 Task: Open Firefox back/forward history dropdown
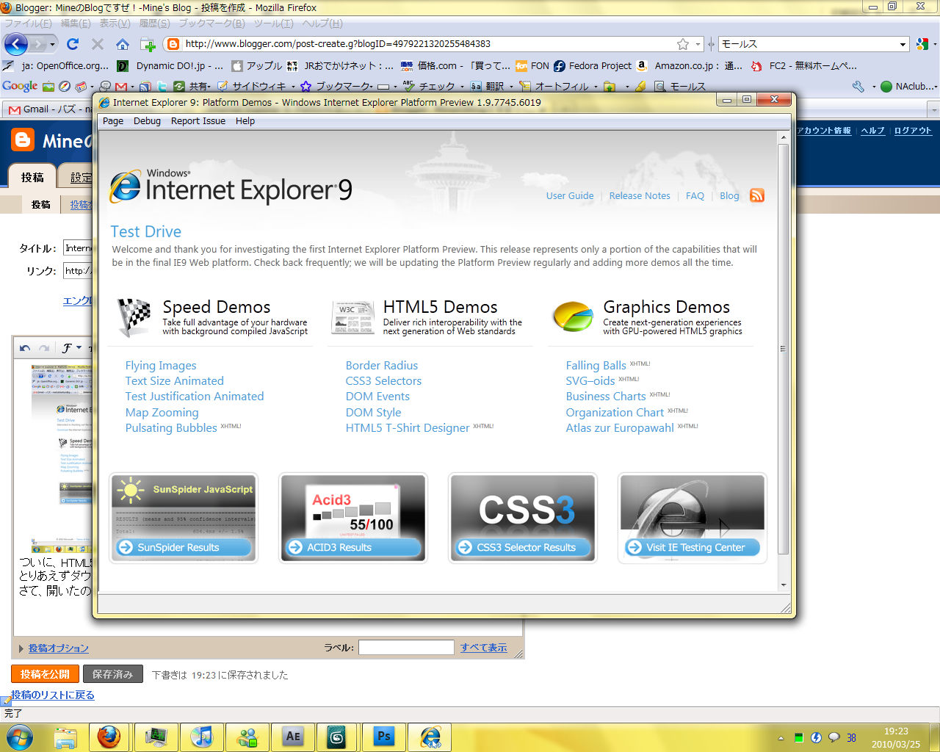coord(52,45)
